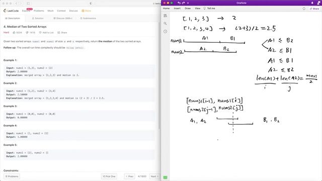Click the Hard difficulty label

6,32
